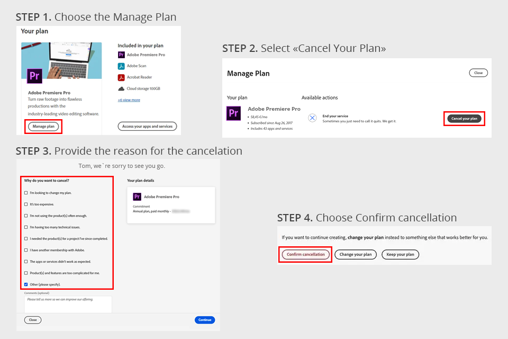Click the Adobe Scan icon

(x=121, y=66)
